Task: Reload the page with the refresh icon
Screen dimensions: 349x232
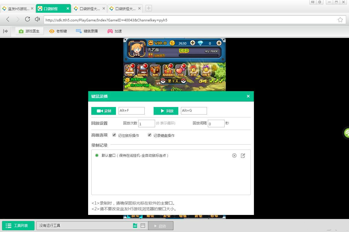Action: tap(28, 19)
